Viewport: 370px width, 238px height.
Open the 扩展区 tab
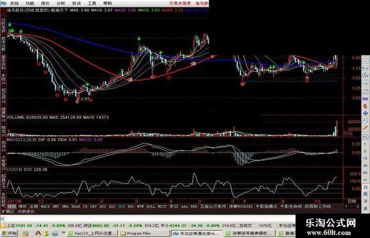click(8, 211)
